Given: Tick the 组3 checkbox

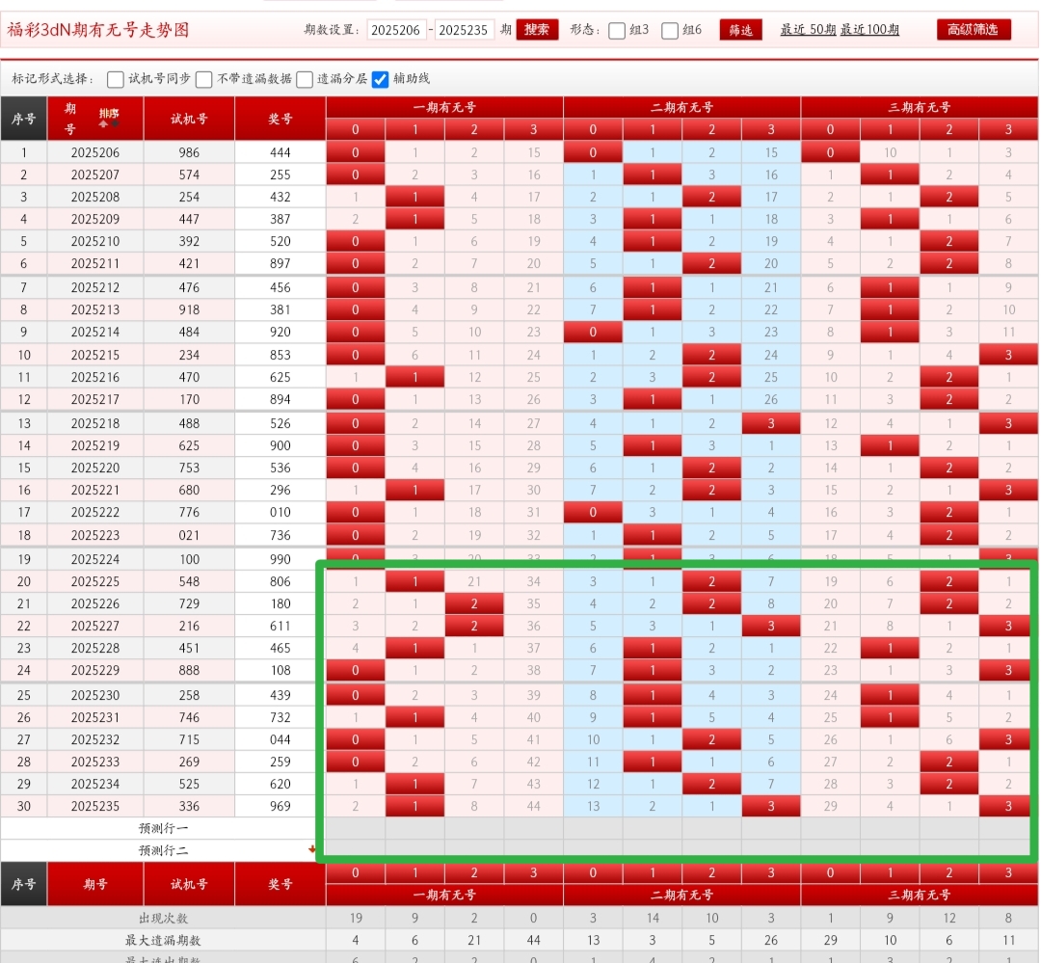Looking at the screenshot, I should (617, 31).
